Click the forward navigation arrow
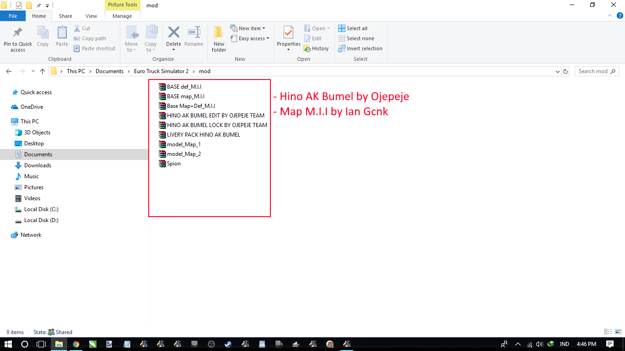 tap(22, 71)
